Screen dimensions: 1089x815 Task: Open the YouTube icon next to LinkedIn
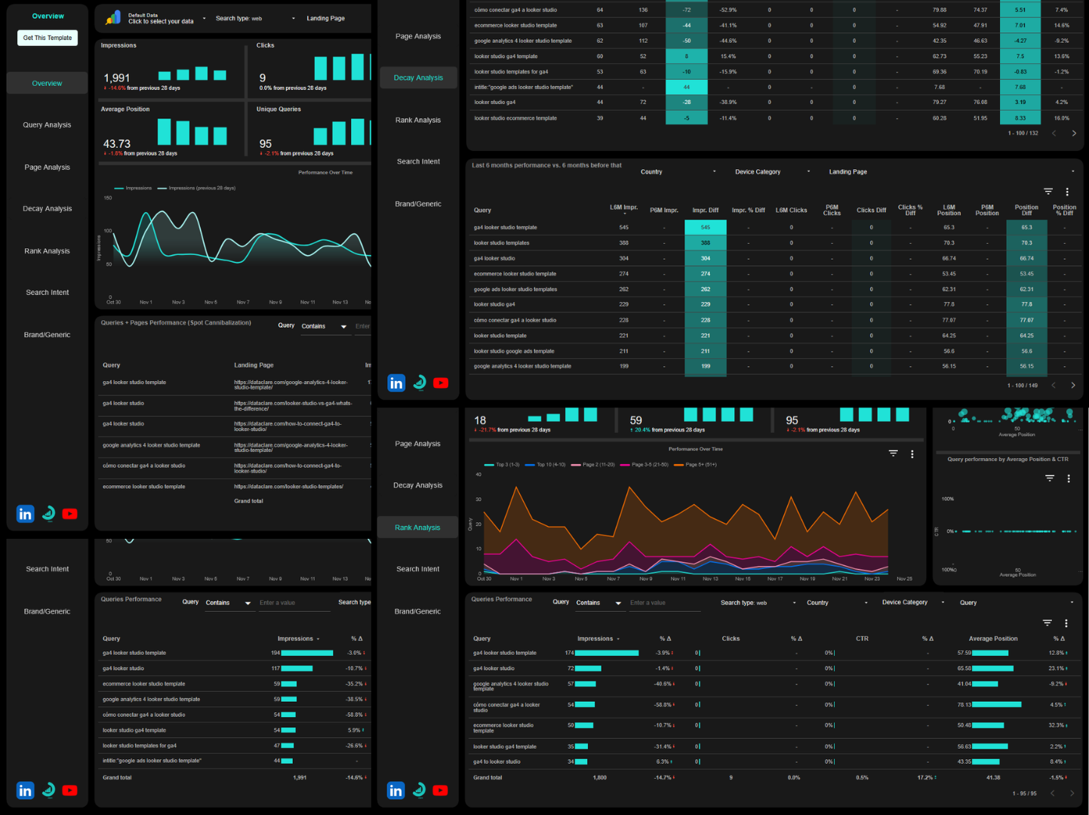tap(69, 790)
